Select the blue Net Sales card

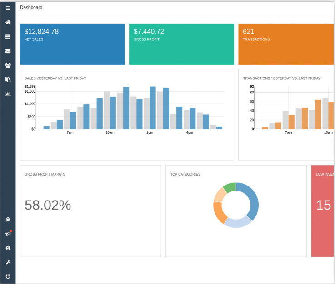[x=72, y=44]
